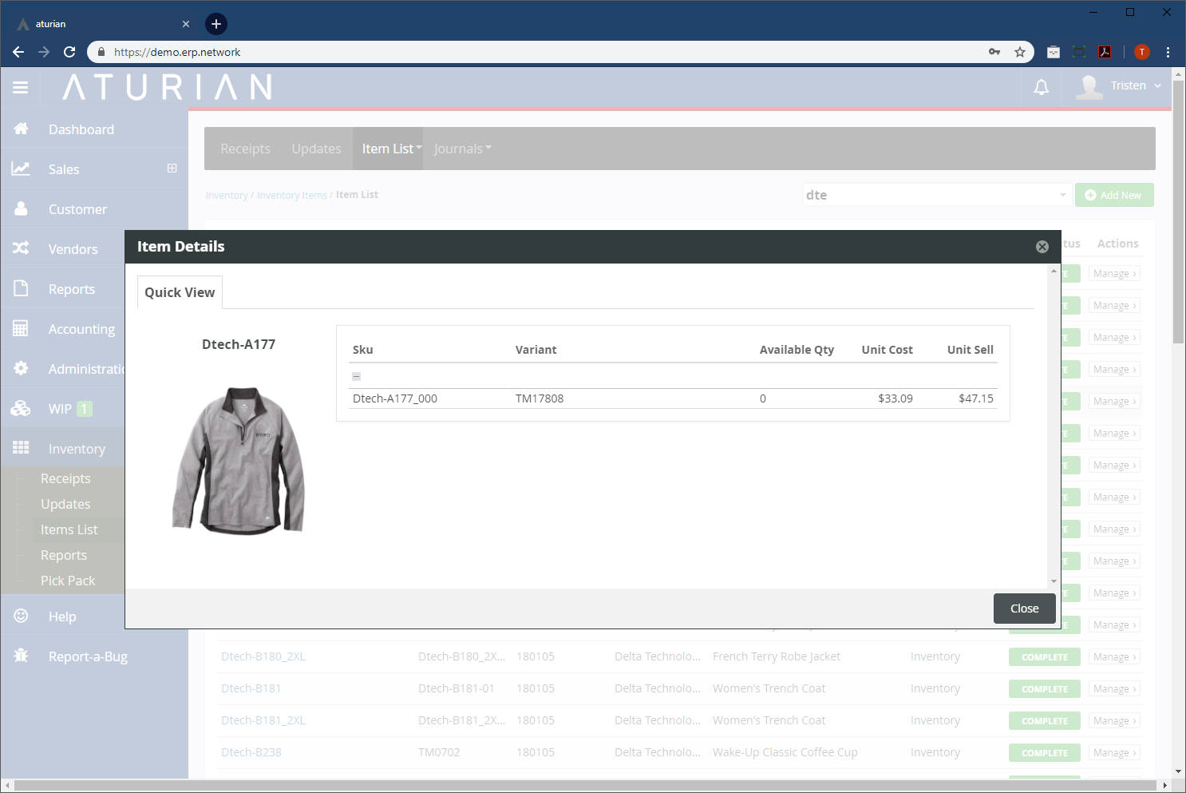Select the Receipts navigation tab
The height and width of the screenshot is (793, 1186).
click(245, 149)
